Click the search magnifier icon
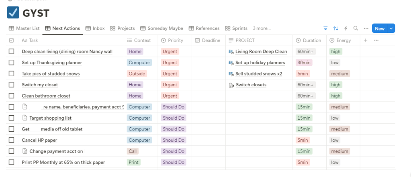Image resolution: width=411 pixels, height=177 pixels. click(x=356, y=28)
